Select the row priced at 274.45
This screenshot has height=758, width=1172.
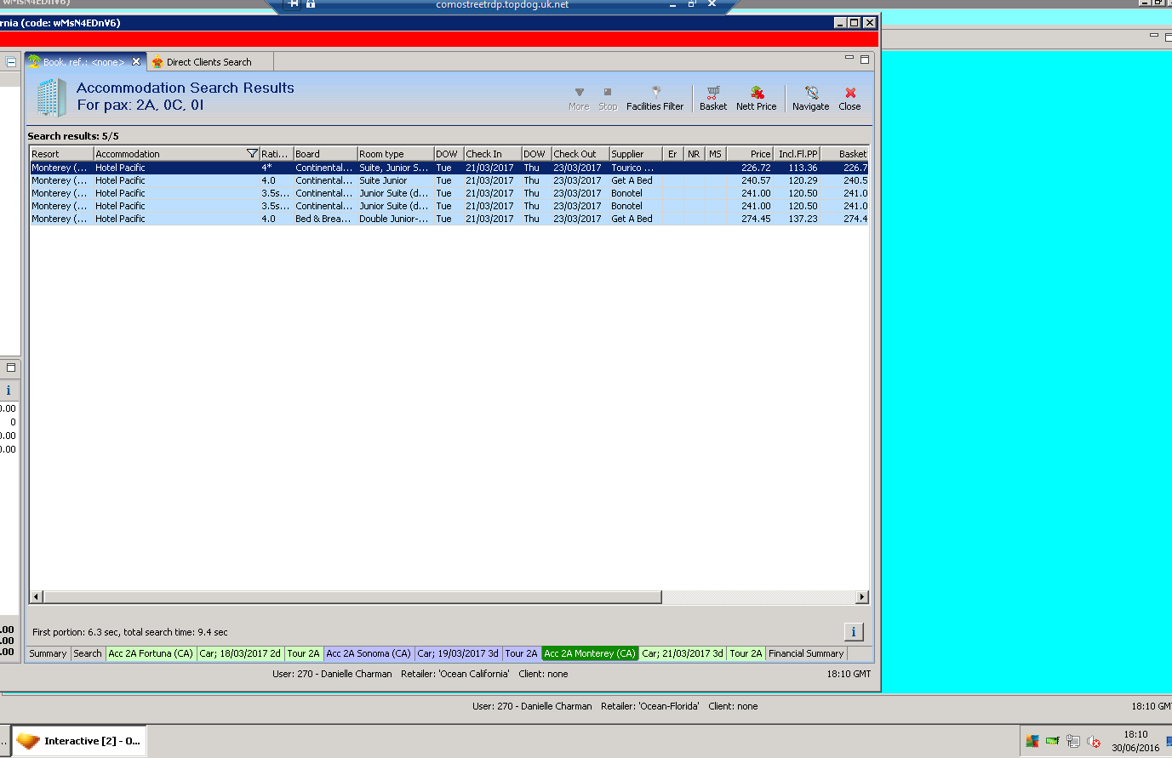coord(449,219)
